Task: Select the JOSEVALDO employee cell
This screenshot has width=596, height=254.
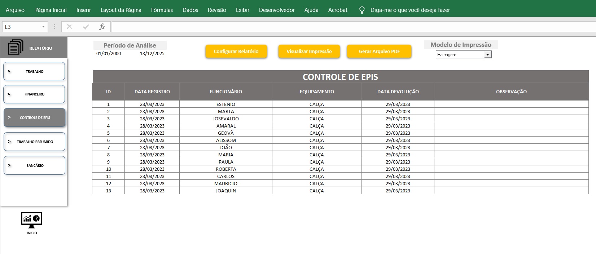Action: (226, 119)
